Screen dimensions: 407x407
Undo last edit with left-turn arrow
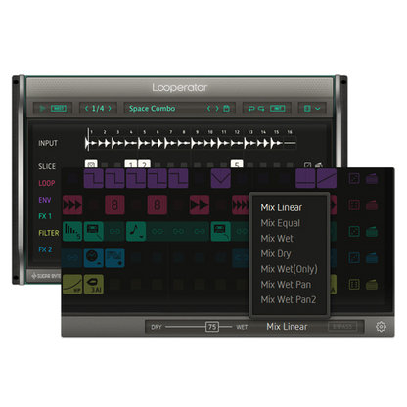click(x=251, y=108)
